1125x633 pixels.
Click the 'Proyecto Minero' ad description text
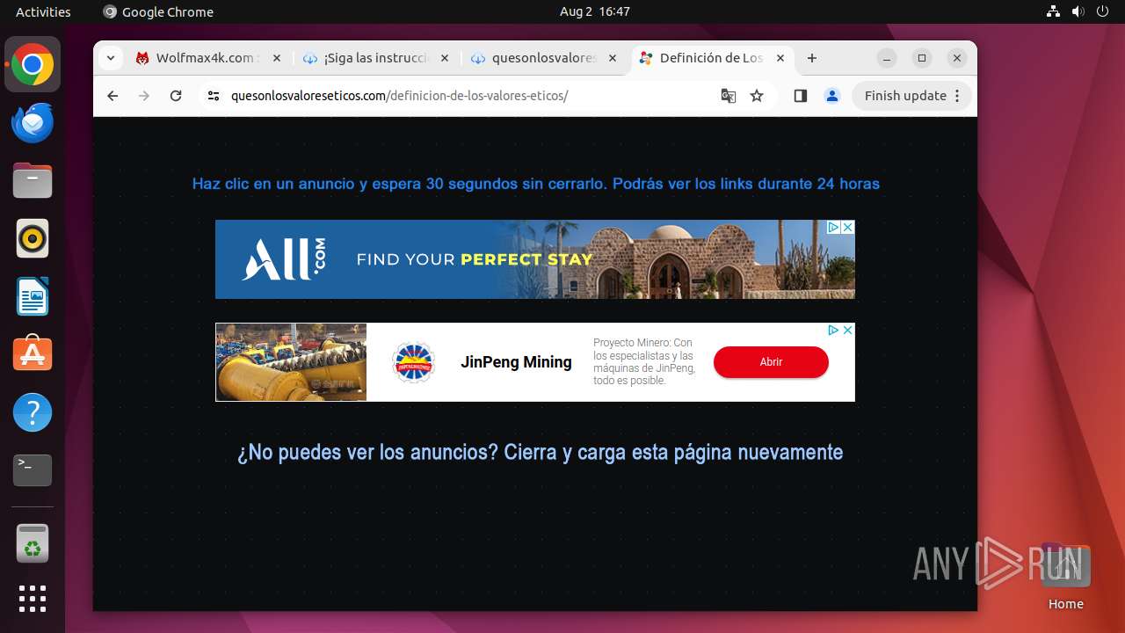644,361
